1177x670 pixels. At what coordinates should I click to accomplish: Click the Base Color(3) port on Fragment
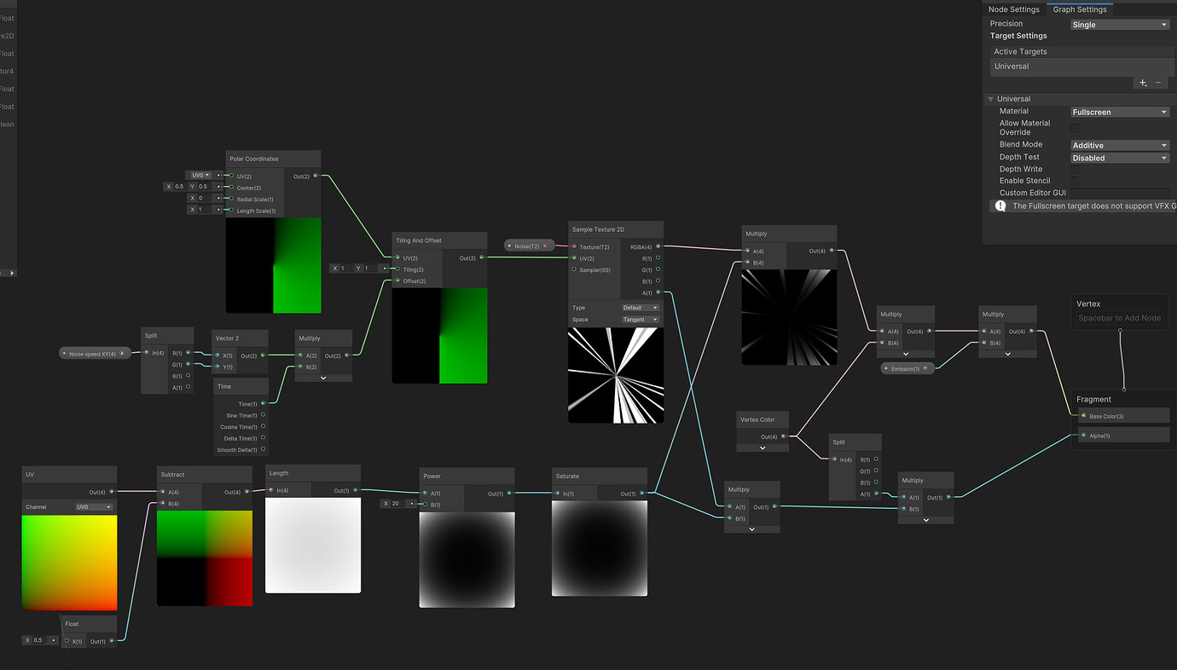(x=1083, y=416)
